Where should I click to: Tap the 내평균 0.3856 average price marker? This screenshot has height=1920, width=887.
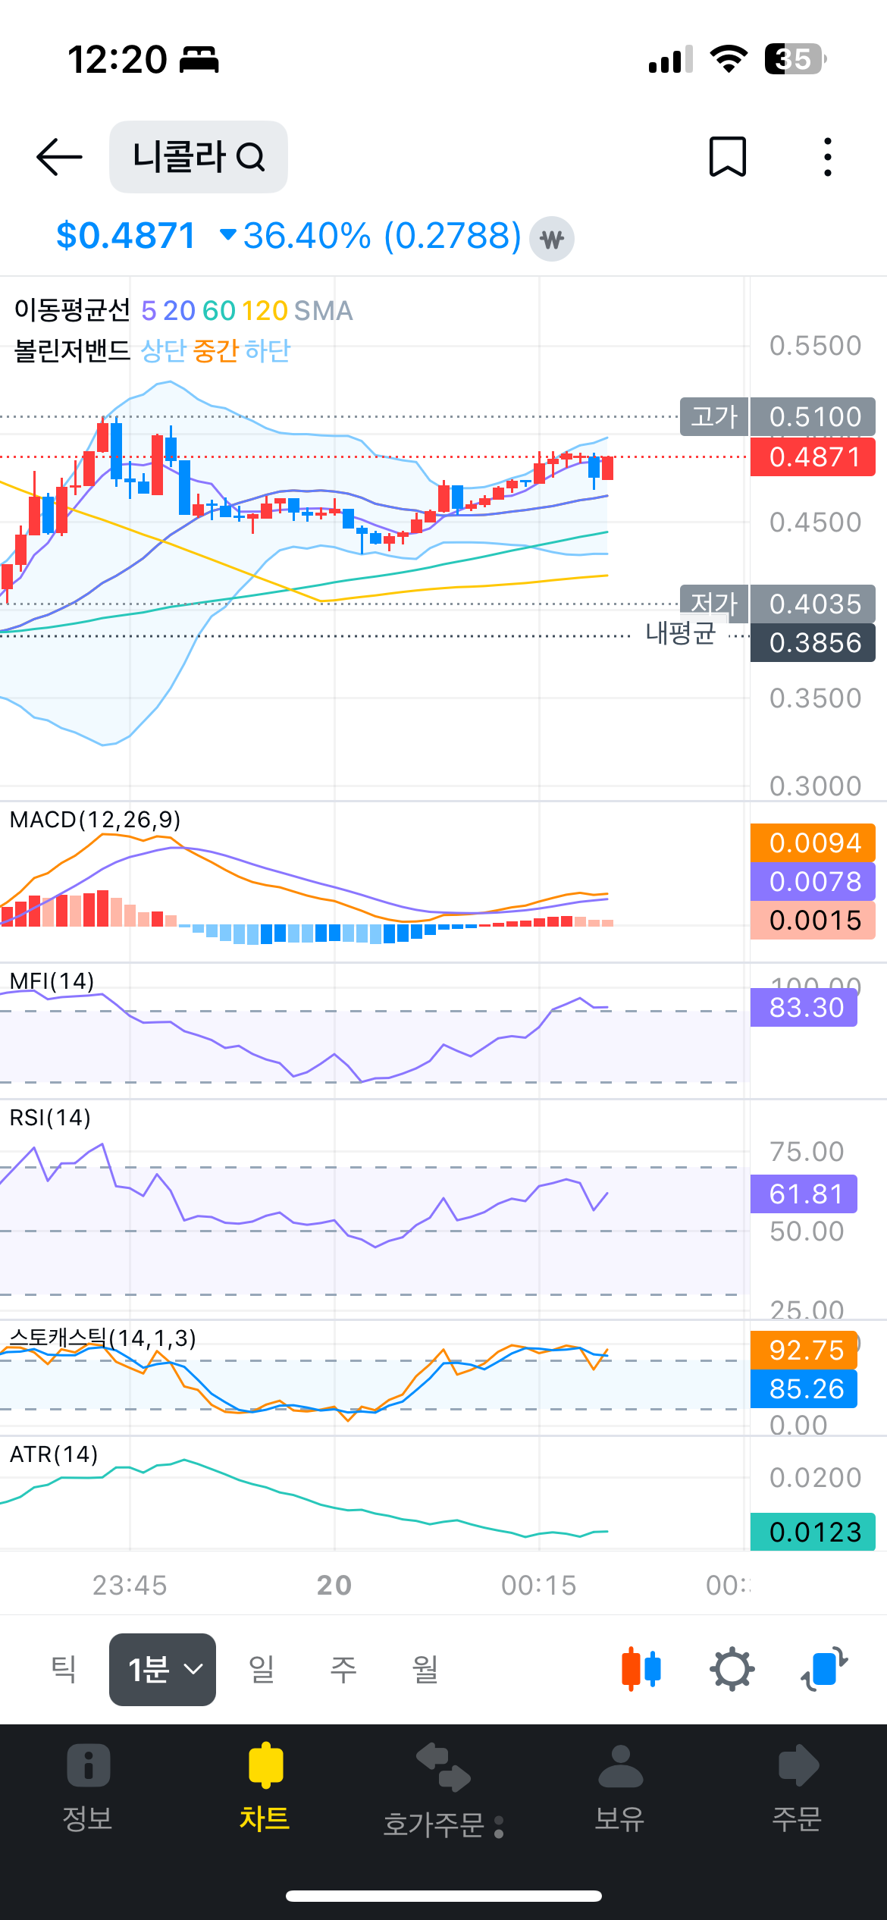760,642
